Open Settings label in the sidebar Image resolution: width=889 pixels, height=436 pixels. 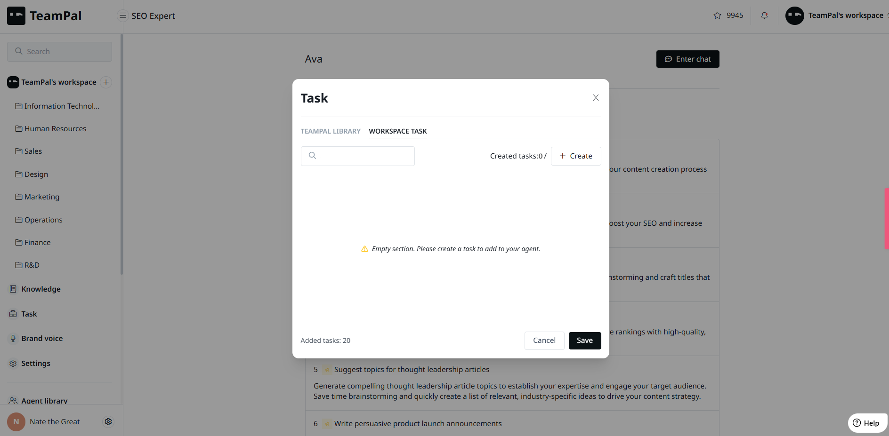coord(36,364)
